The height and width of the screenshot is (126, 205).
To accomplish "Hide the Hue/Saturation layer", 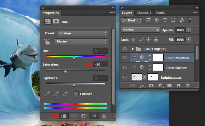I will (125, 57).
